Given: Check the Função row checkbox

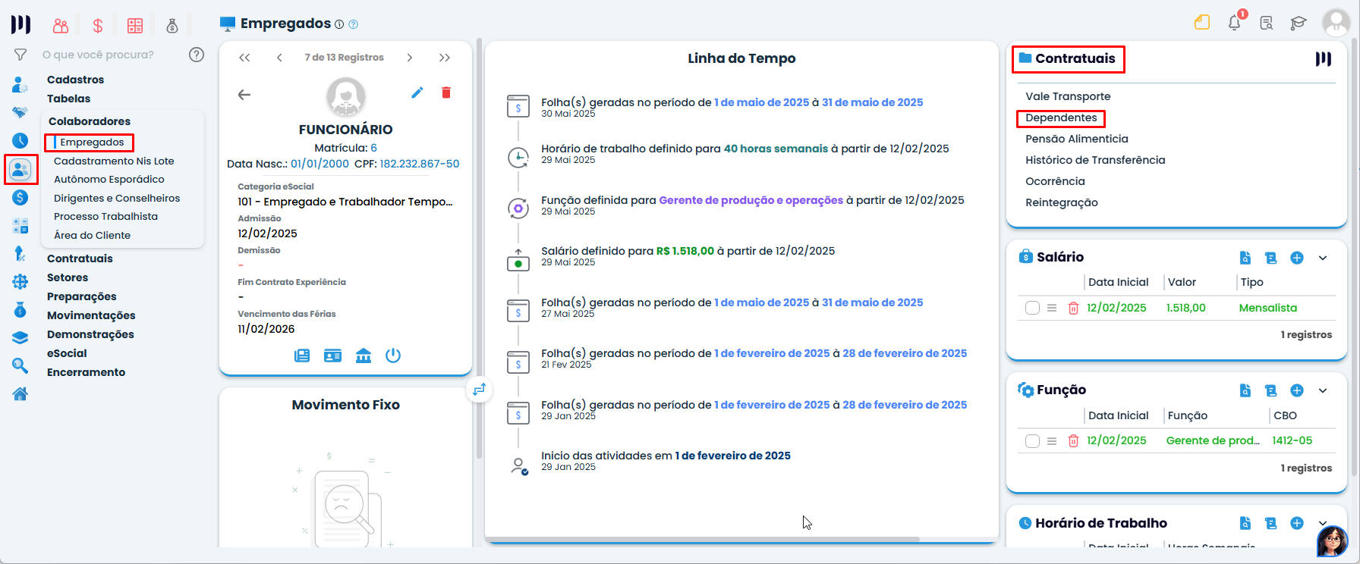Looking at the screenshot, I should 1032,441.
